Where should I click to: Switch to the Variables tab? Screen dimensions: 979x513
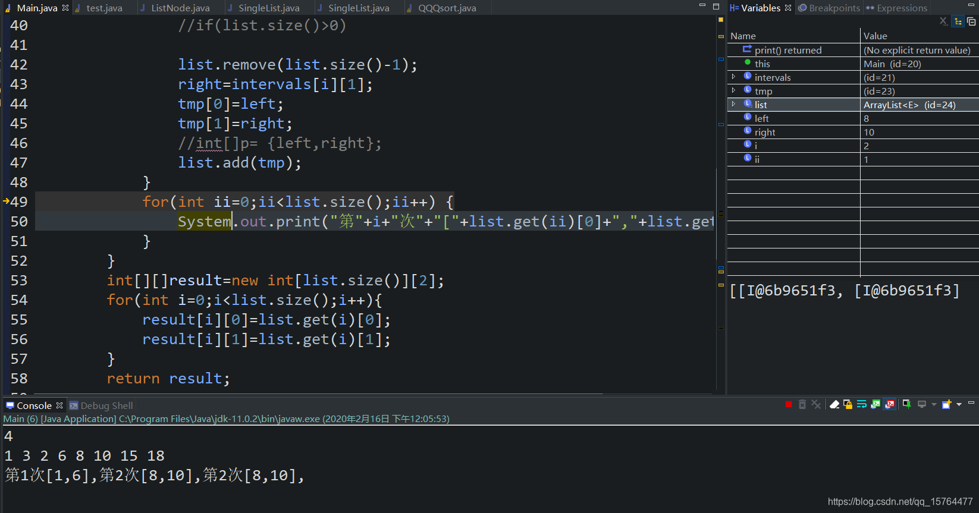tap(760, 8)
